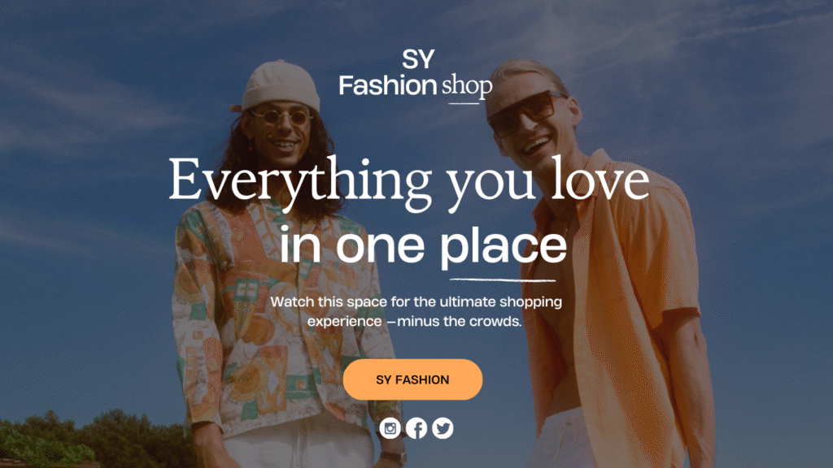Click the SY Fashion shop logo

(x=416, y=76)
